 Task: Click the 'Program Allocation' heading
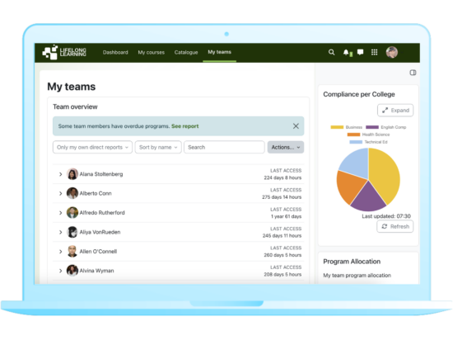352,262
